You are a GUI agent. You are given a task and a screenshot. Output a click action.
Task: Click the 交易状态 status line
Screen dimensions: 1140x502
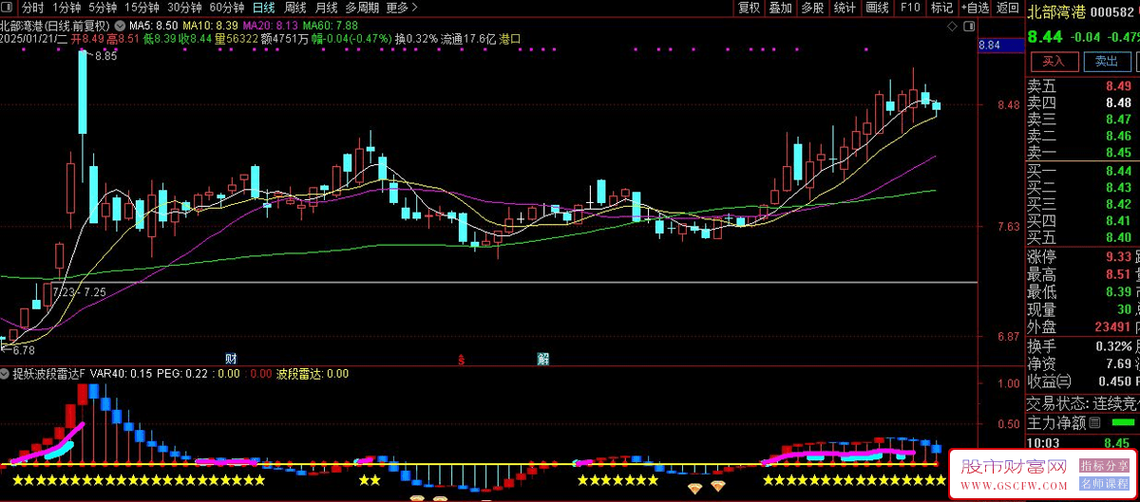(1082, 402)
